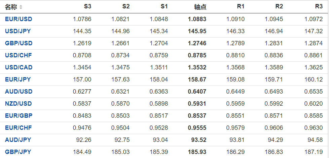Select the USD/JPY R1 value 146.33

[236, 31]
